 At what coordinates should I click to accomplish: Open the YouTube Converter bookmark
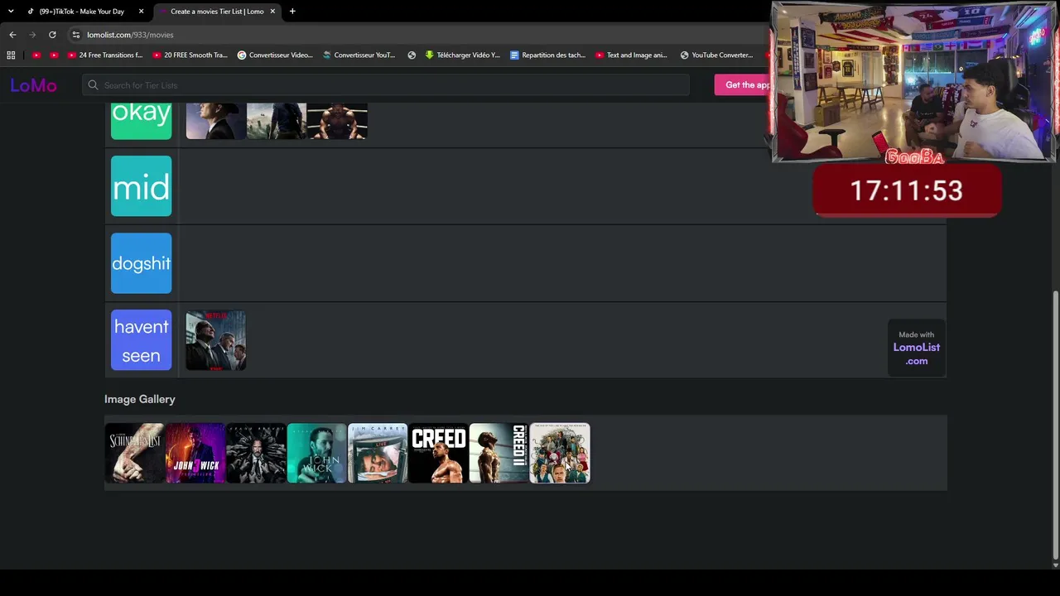coord(716,55)
